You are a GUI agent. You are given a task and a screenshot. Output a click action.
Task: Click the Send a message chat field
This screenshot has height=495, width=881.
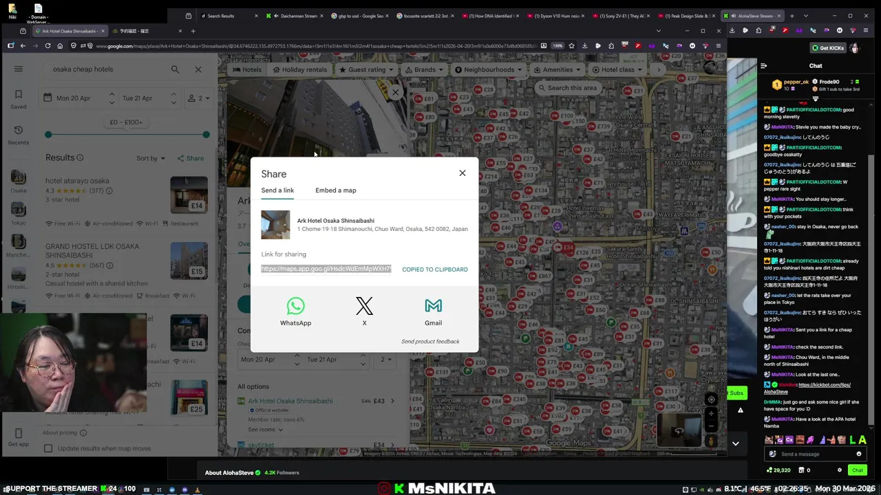pyautogui.click(x=816, y=454)
